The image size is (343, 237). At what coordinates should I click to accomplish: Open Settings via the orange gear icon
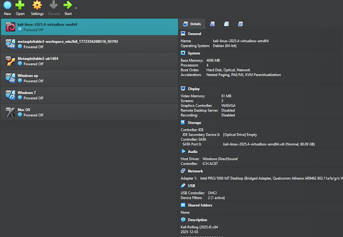[37, 5]
